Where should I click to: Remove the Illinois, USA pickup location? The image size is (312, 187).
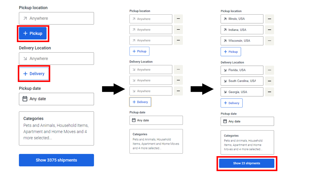pyautogui.click(x=269, y=19)
